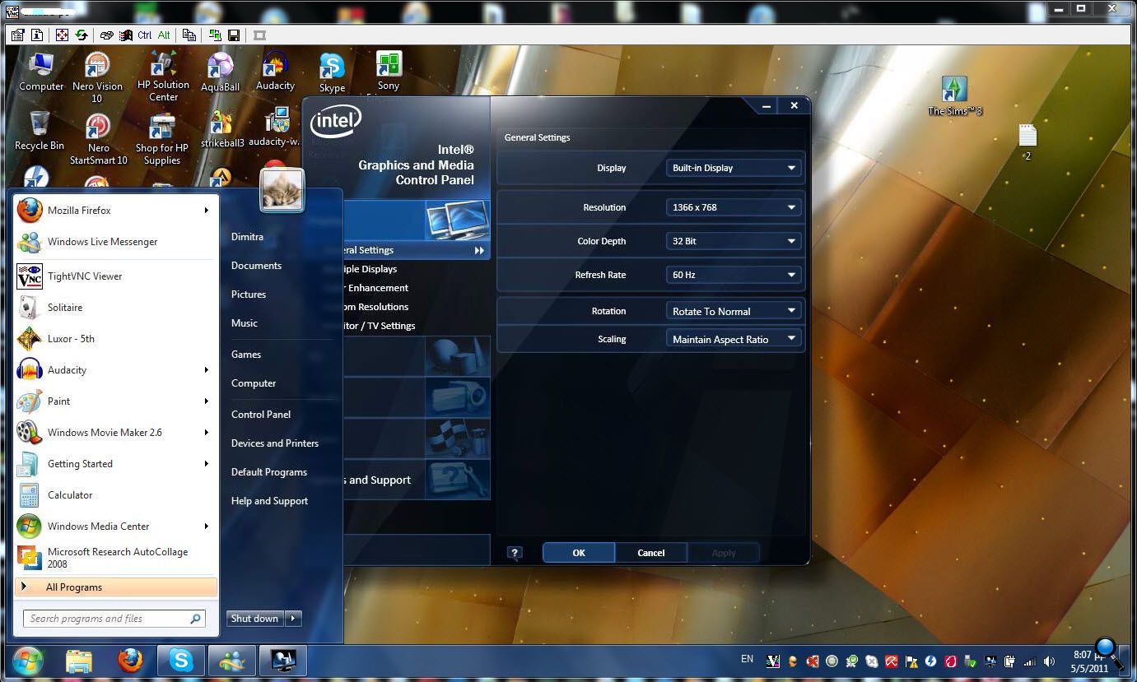Toggle VNC full-screen mode icon
Image resolution: width=1137 pixels, height=682 pixels.
(62, 35)
